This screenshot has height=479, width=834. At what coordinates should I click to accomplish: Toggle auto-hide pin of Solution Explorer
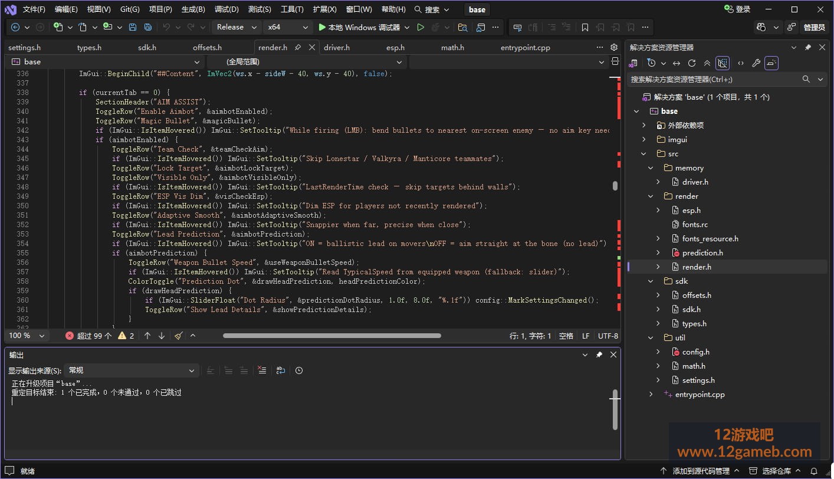(807, 47)
